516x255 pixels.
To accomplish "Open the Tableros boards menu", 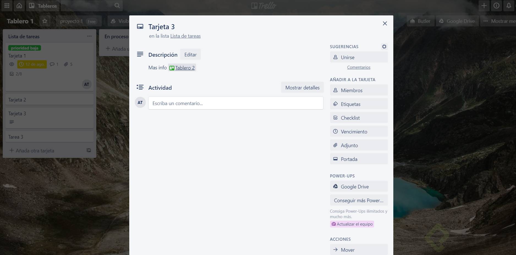I will click(43, 6).
